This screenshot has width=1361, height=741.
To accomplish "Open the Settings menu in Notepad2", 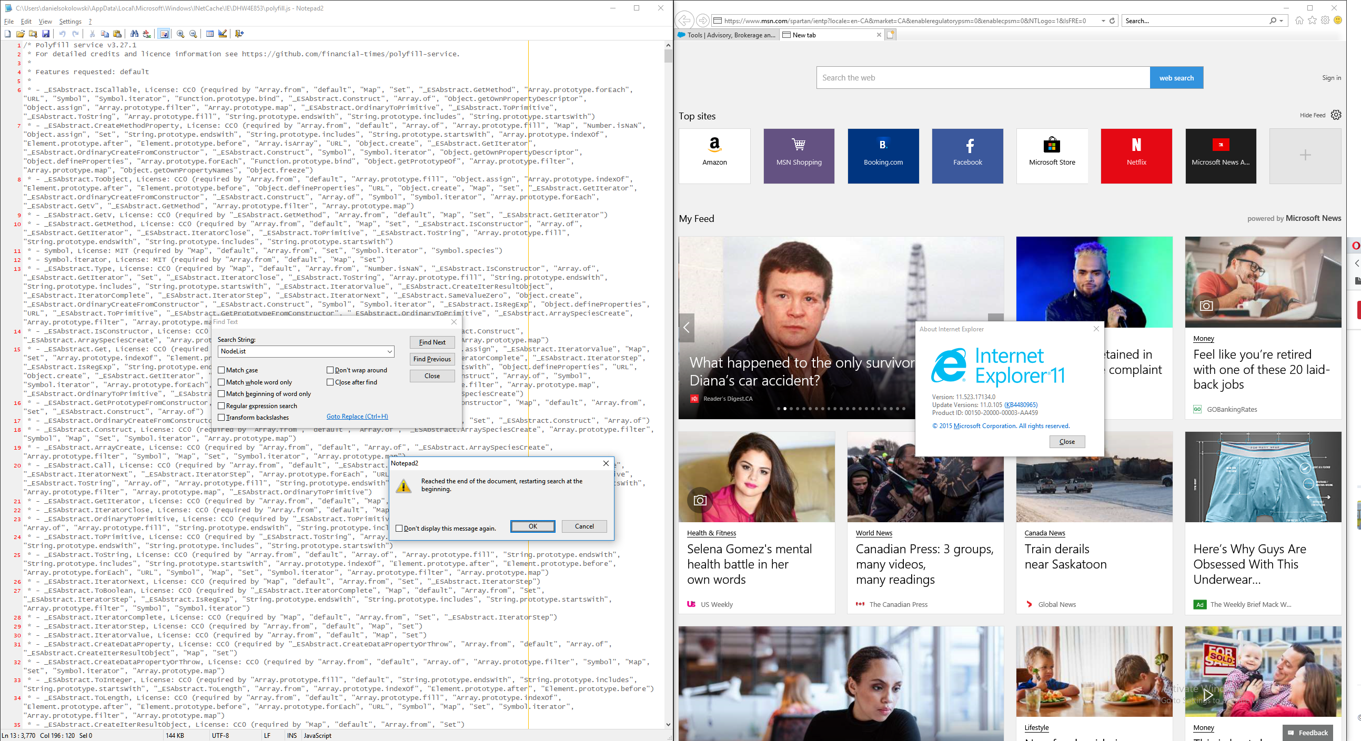I will coord(70,22).
